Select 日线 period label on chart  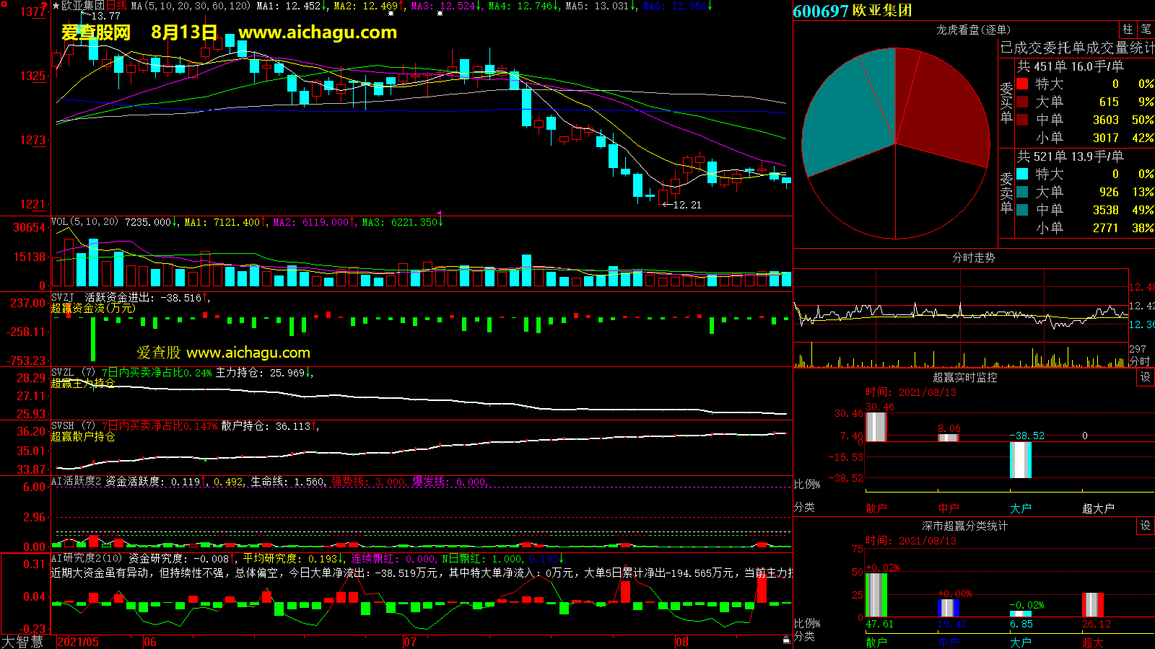pos(116,6)
